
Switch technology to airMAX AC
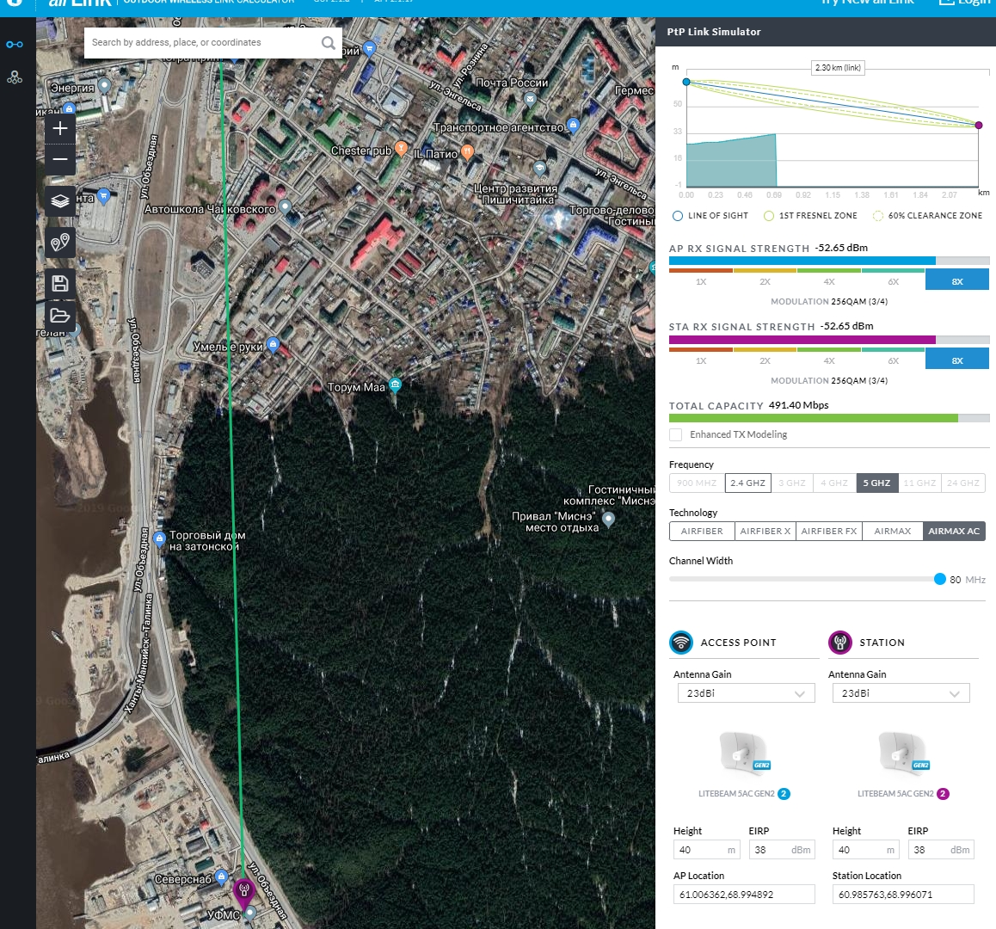(x=954, y=532)
